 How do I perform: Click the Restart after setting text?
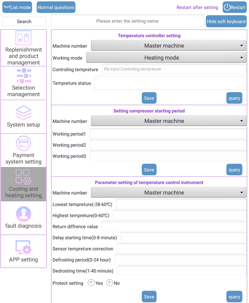[x=197, y=7]
